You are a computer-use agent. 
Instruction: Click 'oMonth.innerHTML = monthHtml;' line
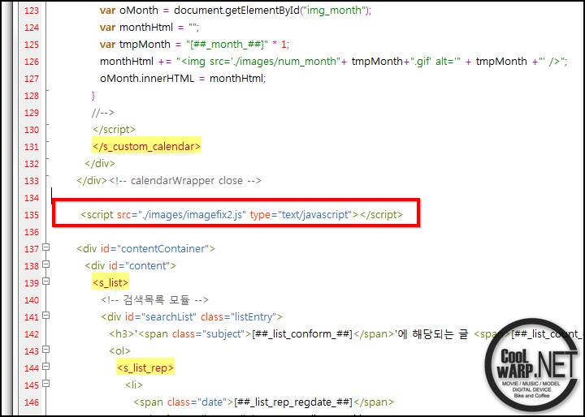tap(183, 79)
